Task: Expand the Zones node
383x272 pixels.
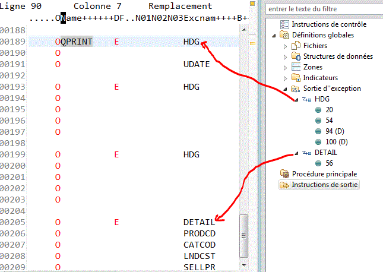Action: 285,68
